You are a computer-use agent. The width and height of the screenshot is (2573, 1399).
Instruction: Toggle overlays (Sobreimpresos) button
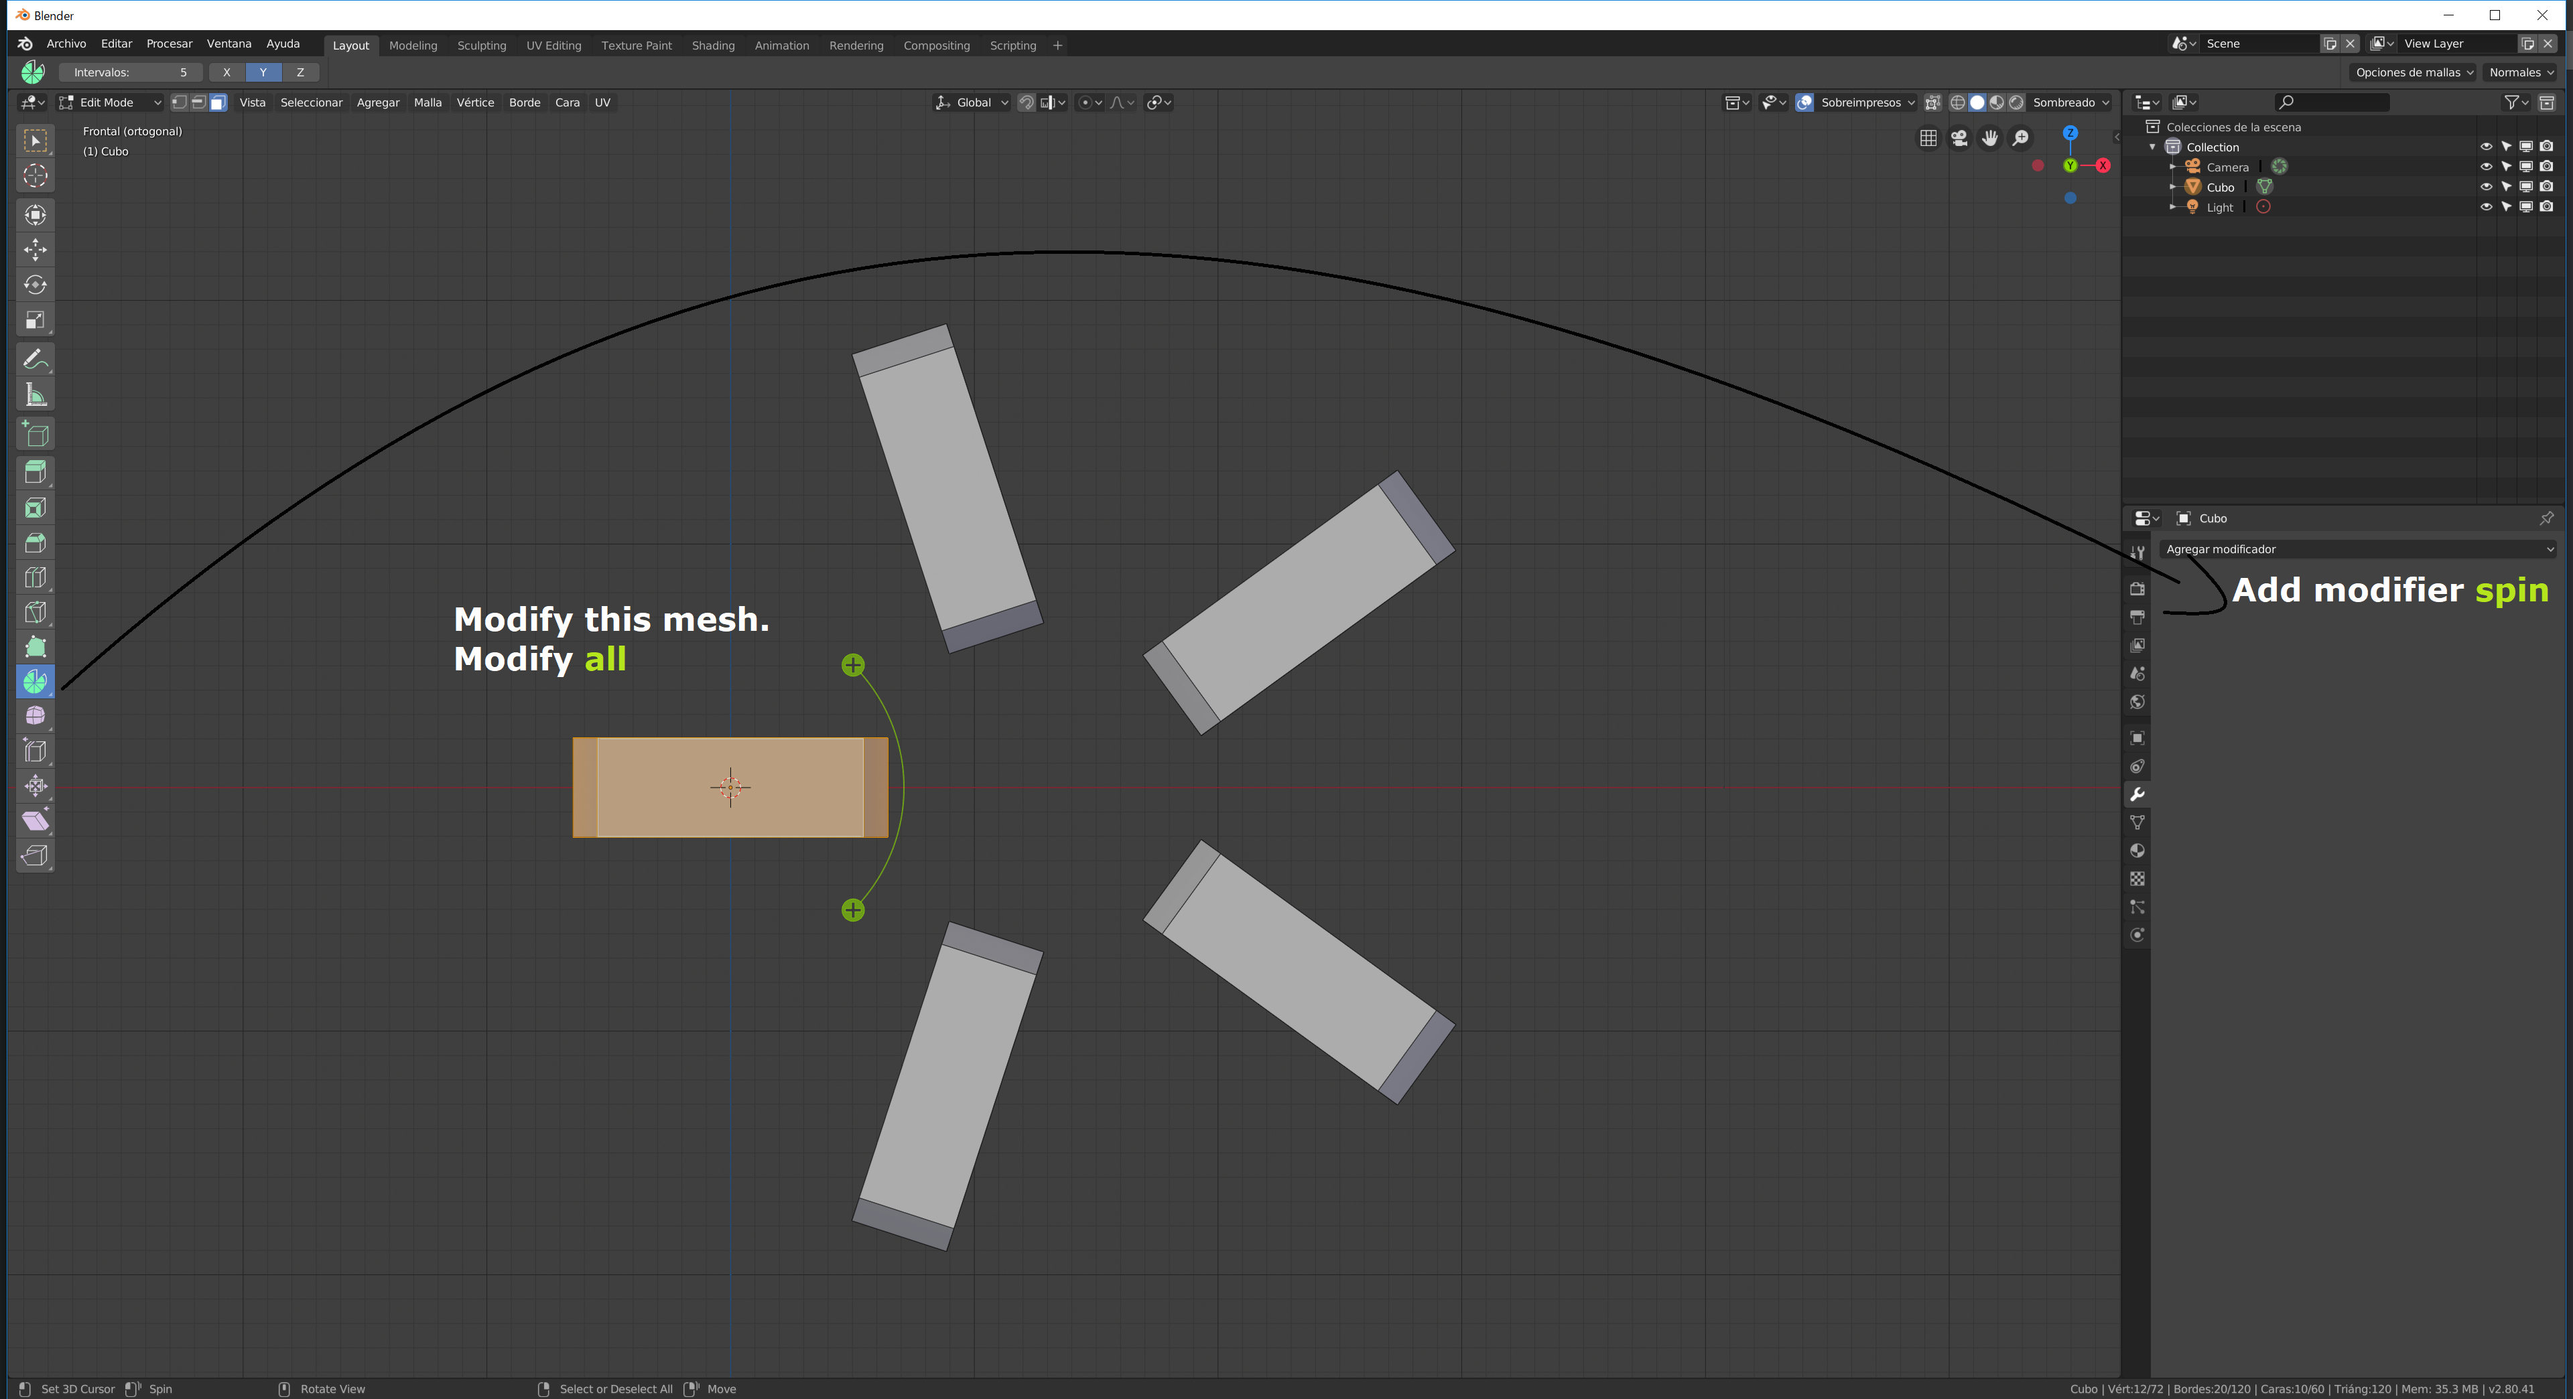click(1804, 102)
